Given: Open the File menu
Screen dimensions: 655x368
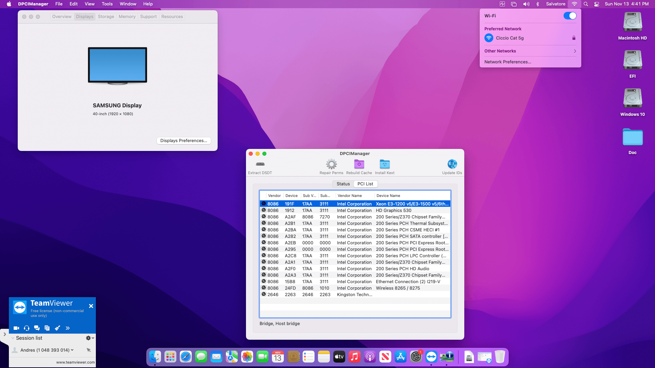Looking at the screenshot, I should pyautogui.click(x=59, y=4).
